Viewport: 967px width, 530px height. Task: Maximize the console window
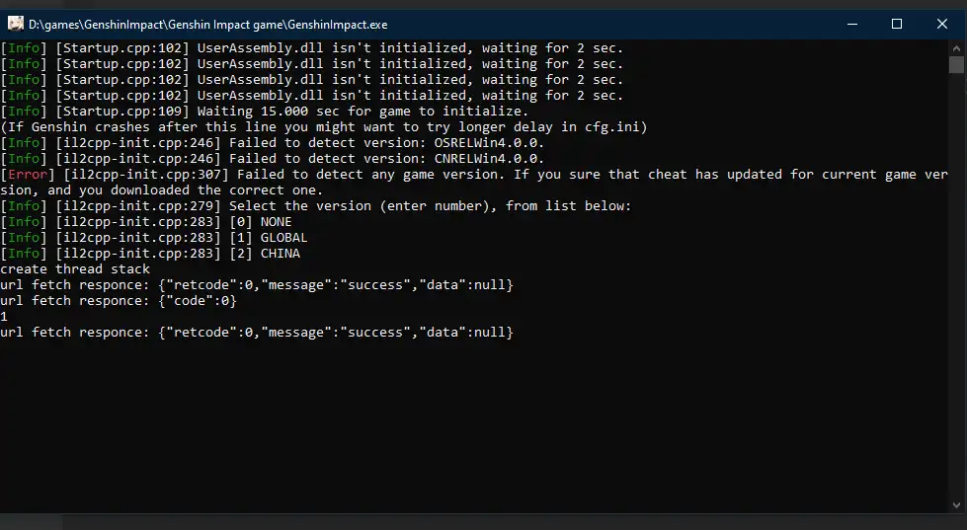[897, 23]
